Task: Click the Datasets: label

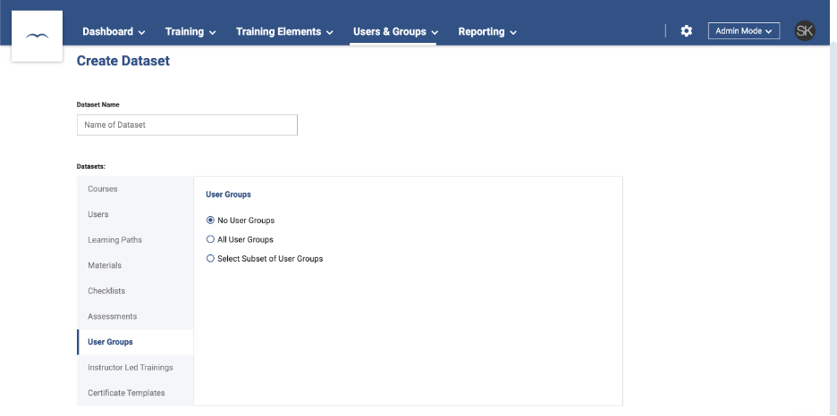Action: [x=91, y=166]
